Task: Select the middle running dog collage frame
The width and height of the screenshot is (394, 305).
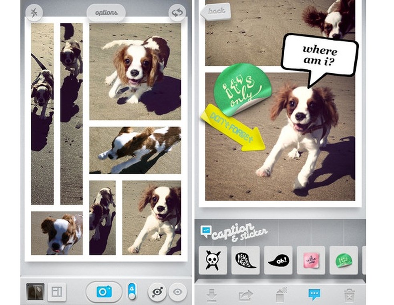Action: pos(135,150)
